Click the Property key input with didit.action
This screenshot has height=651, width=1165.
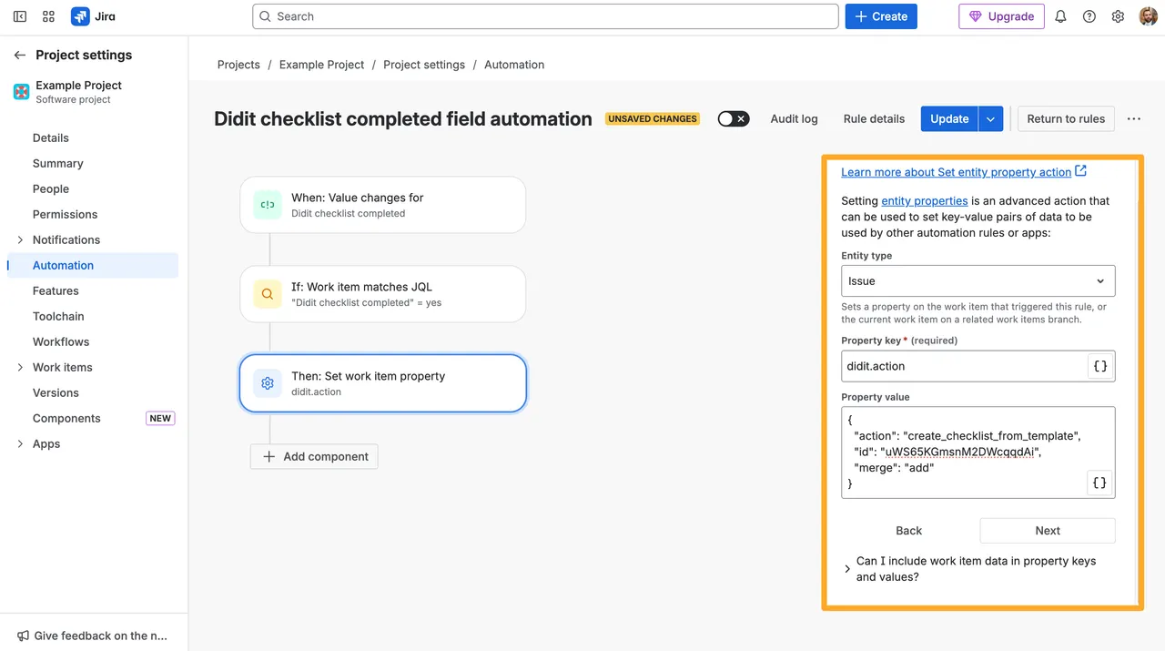click(x=964, y=366)
